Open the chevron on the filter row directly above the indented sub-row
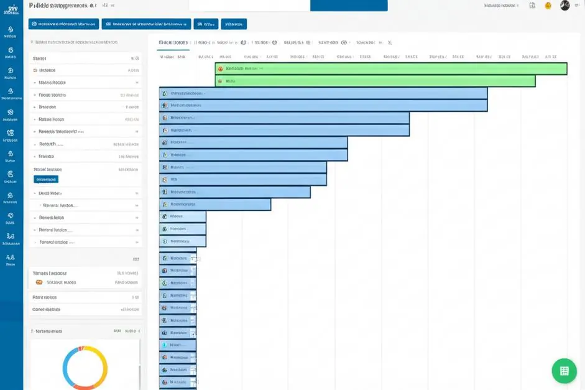Screen dimensions: 585x390 (137, 193)
